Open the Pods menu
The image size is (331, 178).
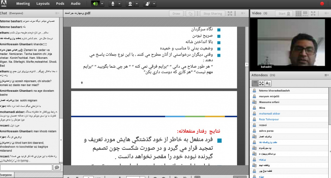coord(60,3)
